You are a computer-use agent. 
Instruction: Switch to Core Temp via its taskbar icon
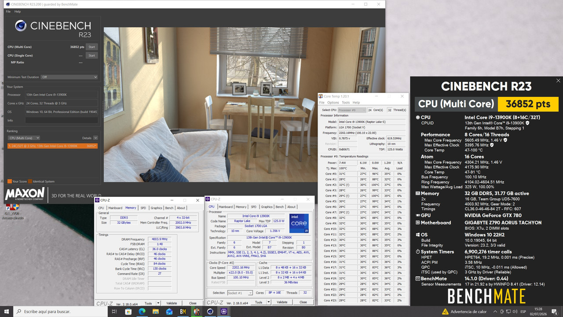[x=196, y=311]
